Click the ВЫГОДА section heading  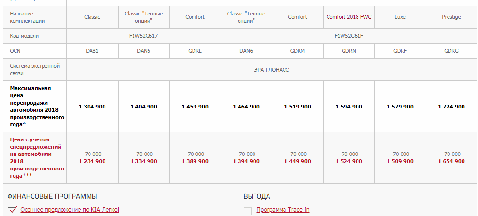click(256, 196)
